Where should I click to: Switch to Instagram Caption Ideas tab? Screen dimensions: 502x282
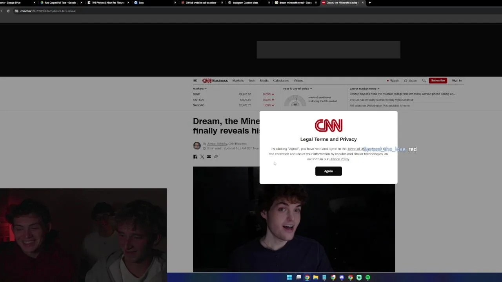pyautogui.click(x=248, y=3)
